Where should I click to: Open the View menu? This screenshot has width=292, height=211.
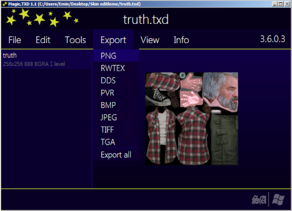point(150,40)
